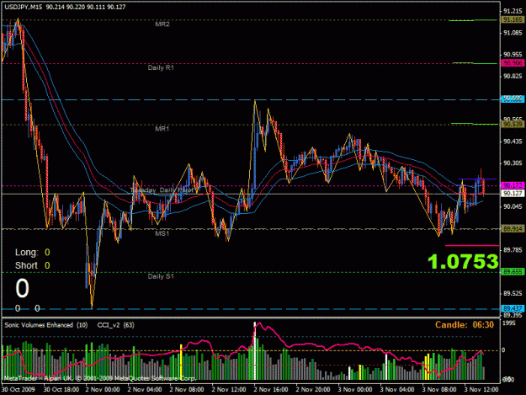This screenshot has width=526, height=395.
Task: Click the 89.785 price scale value
Action: point(513,250)
